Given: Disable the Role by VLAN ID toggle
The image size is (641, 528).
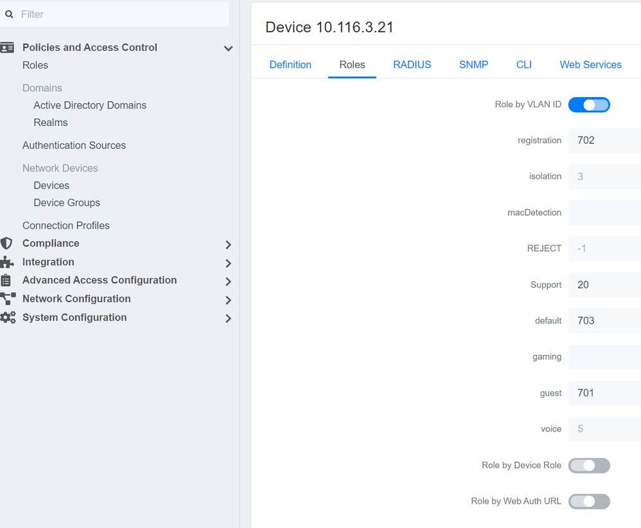Looking at the screenshot, I should click(588, 105).
